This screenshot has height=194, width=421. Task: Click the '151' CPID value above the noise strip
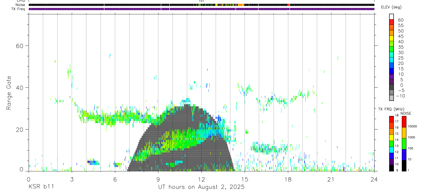[x=201, y=1]
